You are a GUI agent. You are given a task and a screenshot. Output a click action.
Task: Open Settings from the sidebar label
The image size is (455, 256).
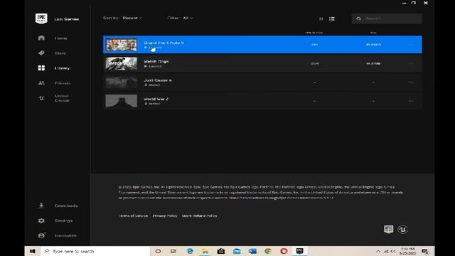[x=63, y=220]
